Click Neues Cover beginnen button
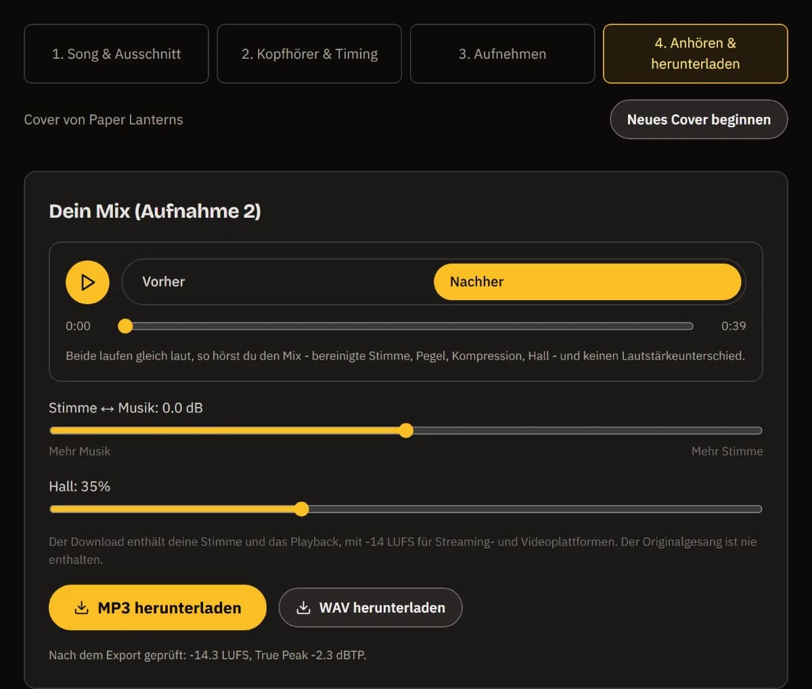Screen dimensions: 812x689 click(699, 120)
